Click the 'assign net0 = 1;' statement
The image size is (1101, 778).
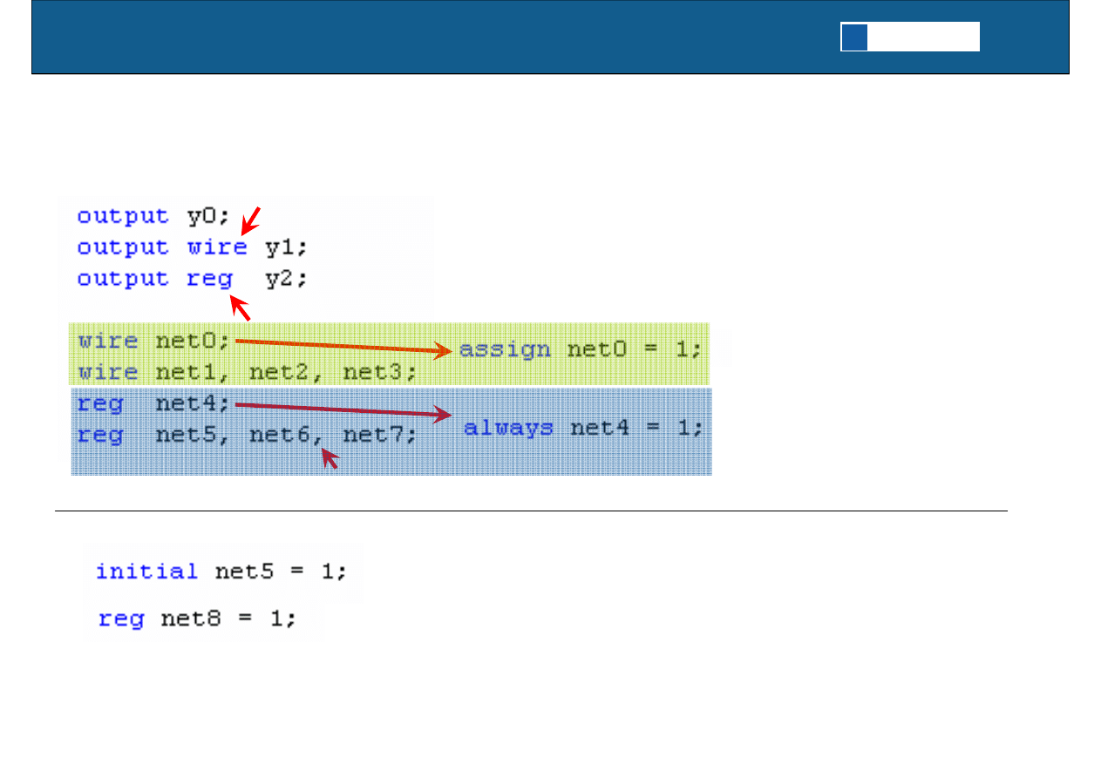coord(580,350)
